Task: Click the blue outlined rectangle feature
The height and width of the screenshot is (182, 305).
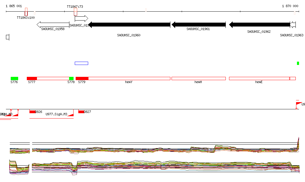Action: (x=82, y=63)
